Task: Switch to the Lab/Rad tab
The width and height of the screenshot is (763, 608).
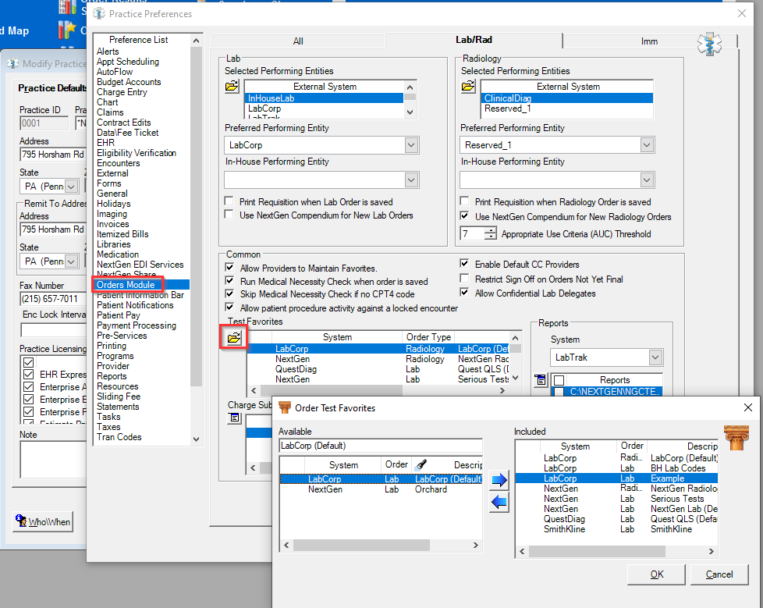Action: (474, 40)
